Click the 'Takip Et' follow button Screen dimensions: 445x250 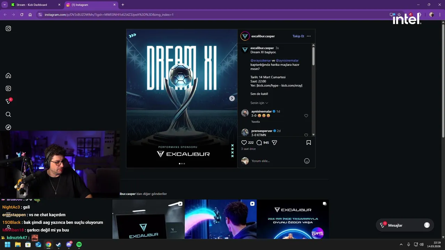[x=298, y=36]
